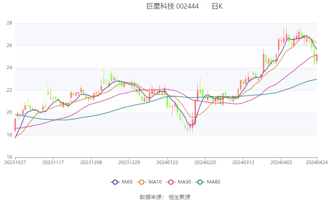Image resolution: width=330 pixels, height=201 pixels.
Task: Select the 20231229 x-axis date label
Action: pyautogui.click(x=129, y=163)
